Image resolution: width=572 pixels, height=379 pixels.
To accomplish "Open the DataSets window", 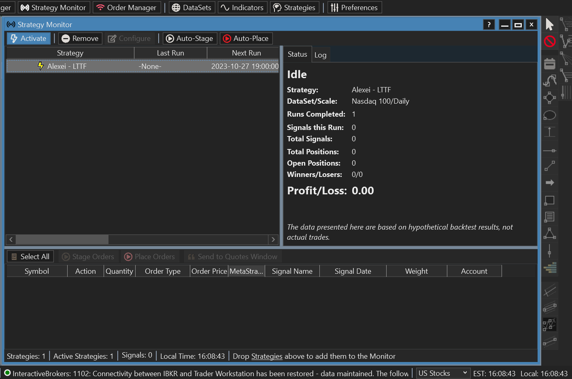I will (x=192, y=8).
